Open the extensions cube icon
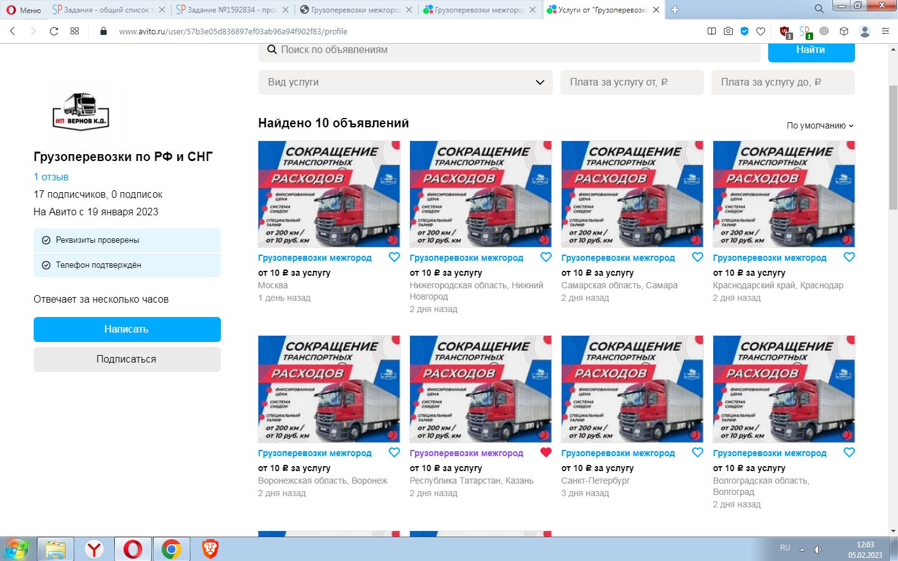 pyautogui.click(x=844, y=31)
